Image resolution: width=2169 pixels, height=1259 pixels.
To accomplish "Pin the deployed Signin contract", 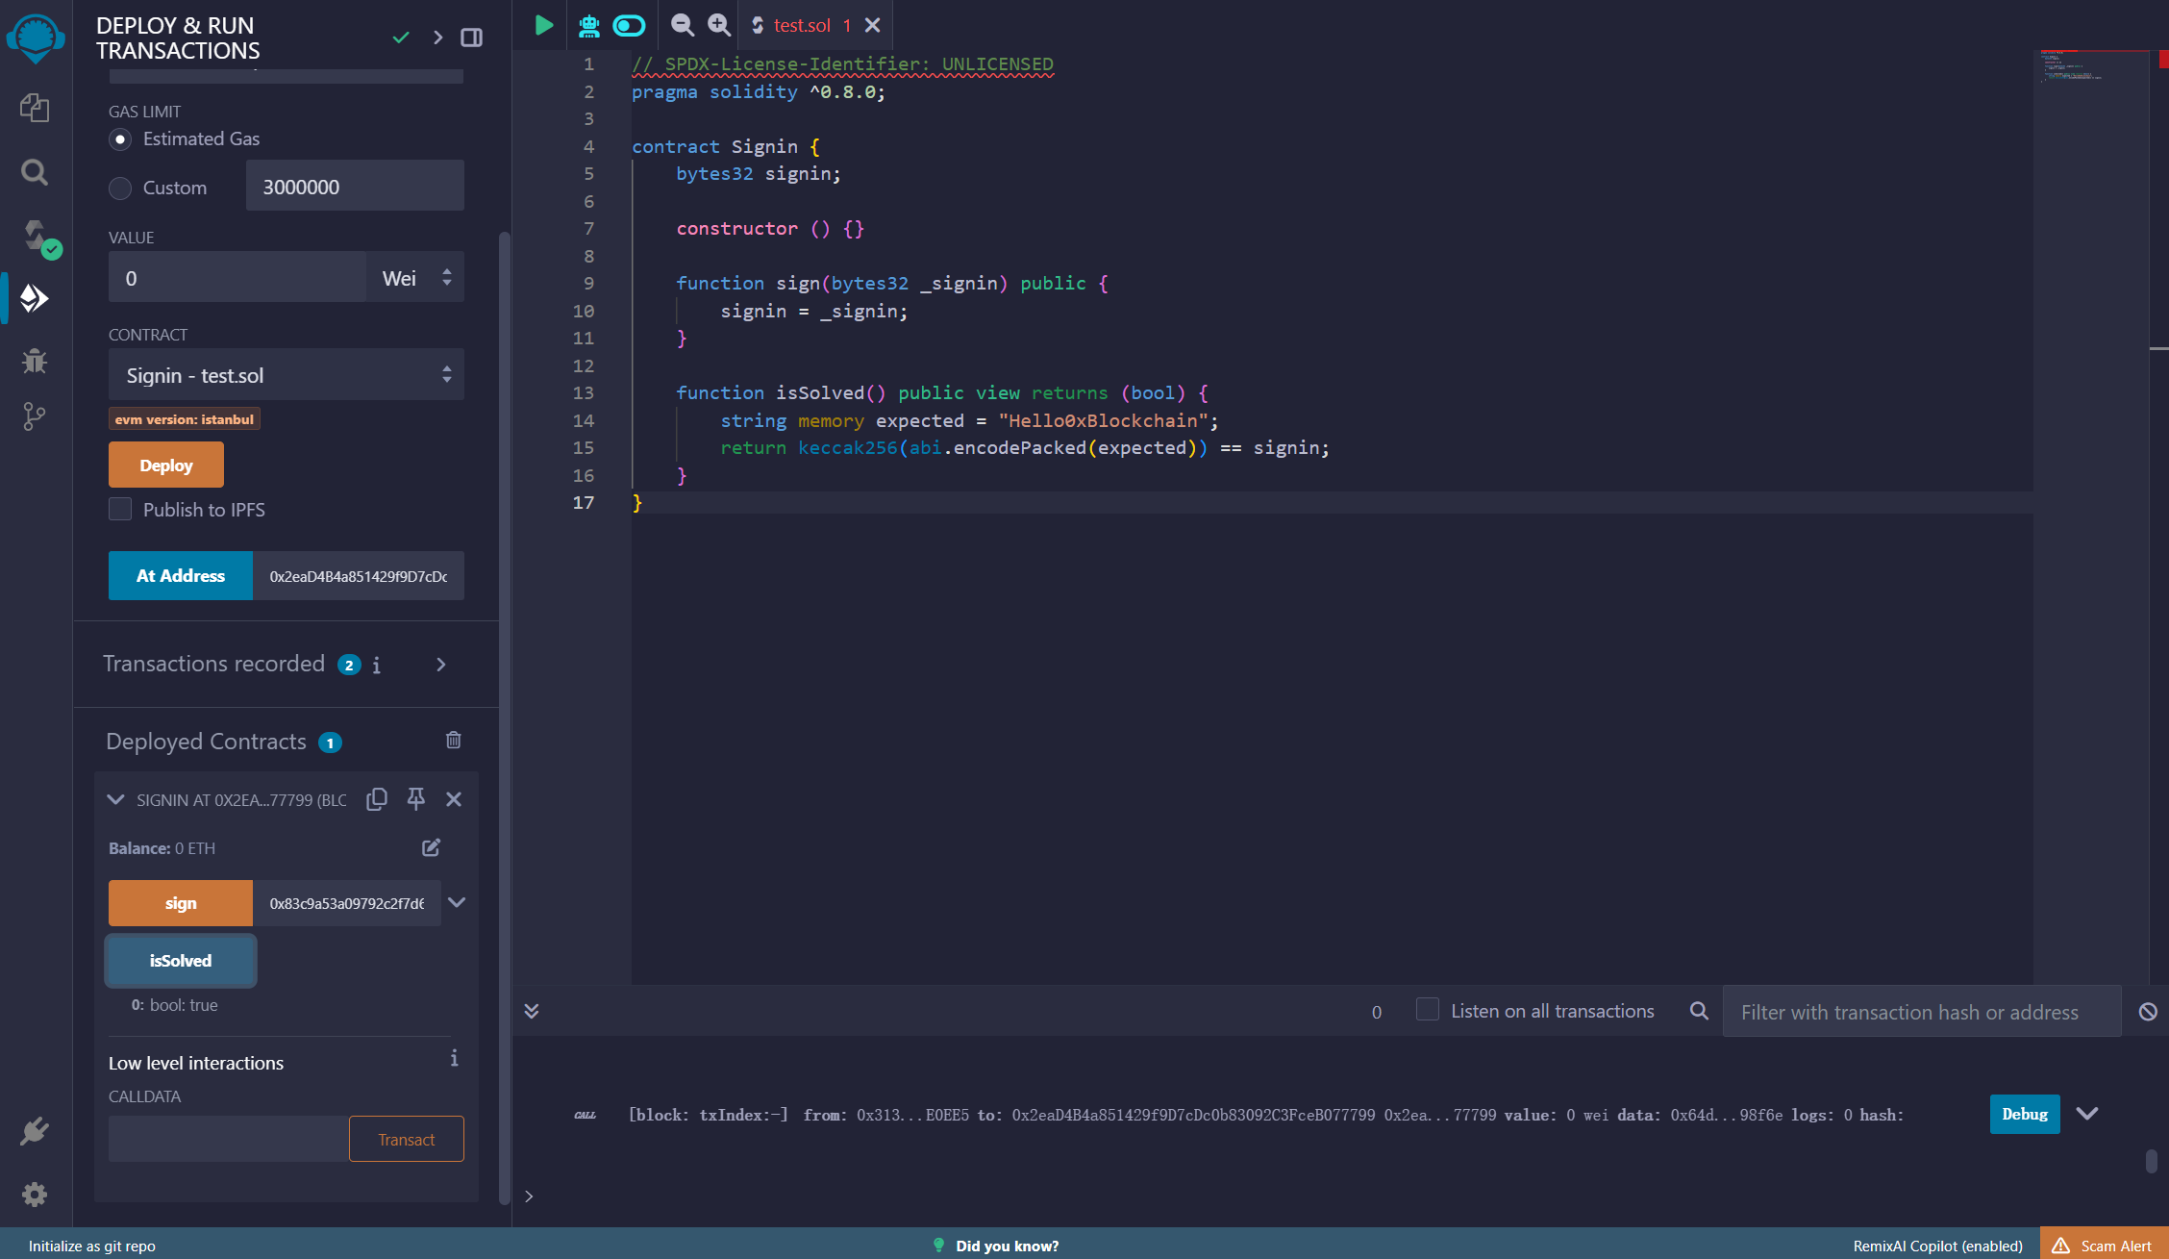I will tap(415, 799).
